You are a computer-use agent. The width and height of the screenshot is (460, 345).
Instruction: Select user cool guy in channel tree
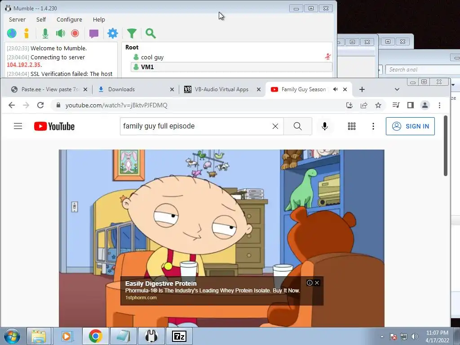point(152,57)
